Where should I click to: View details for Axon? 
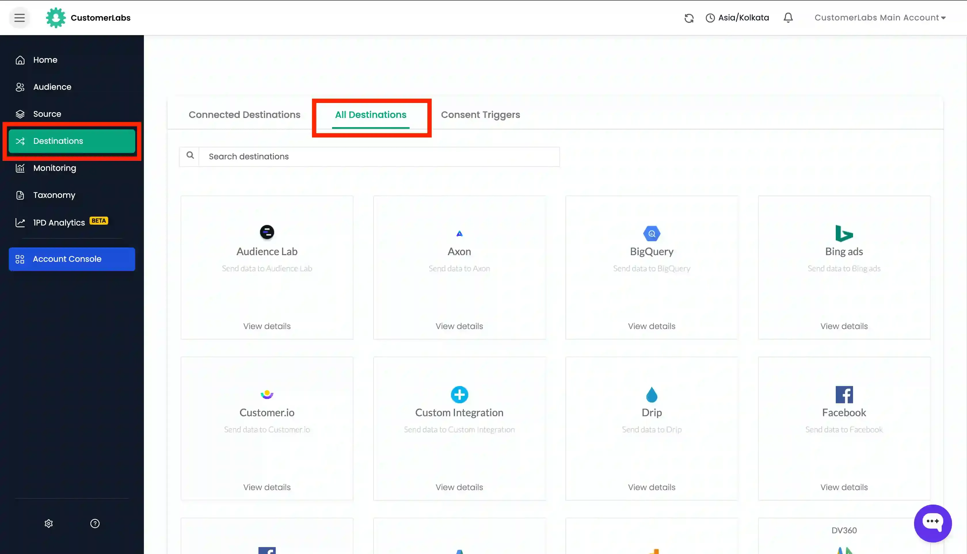point(459,326)
